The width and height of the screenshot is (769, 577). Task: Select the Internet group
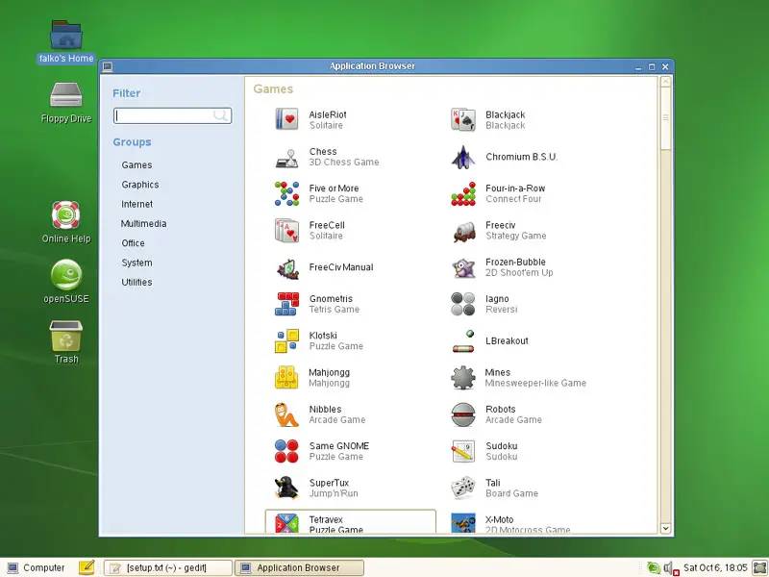point(136,204)
